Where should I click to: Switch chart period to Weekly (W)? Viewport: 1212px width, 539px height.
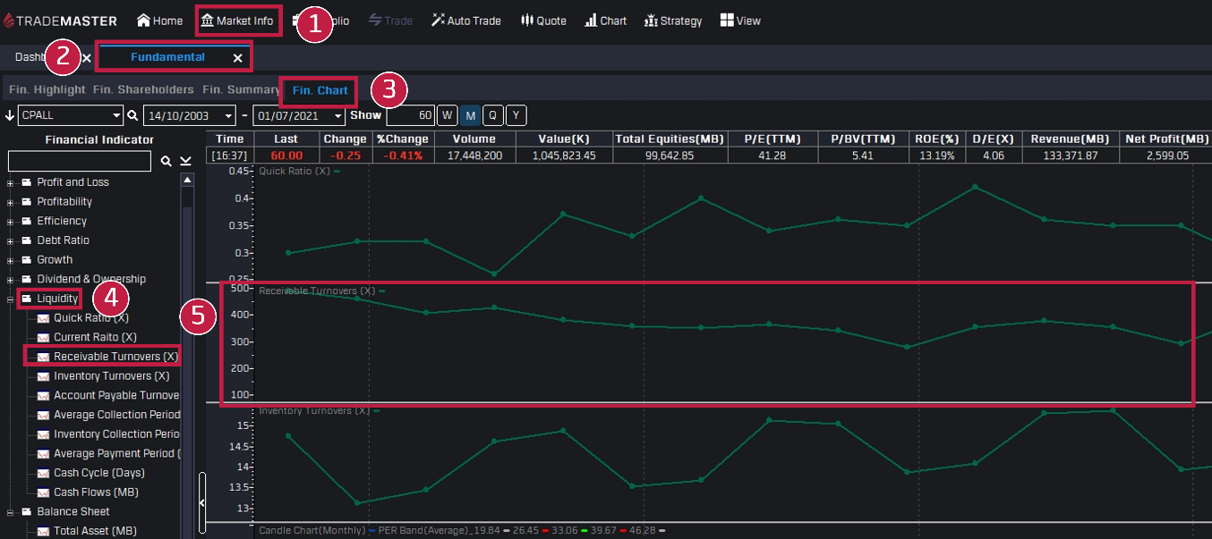coord(447,115)
